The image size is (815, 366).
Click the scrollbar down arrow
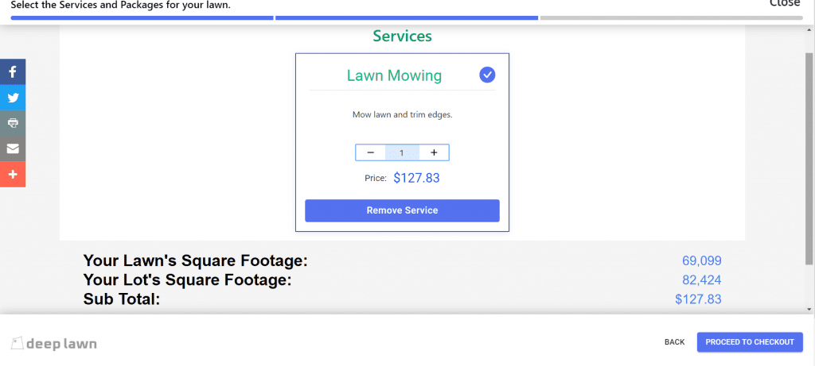809,309
